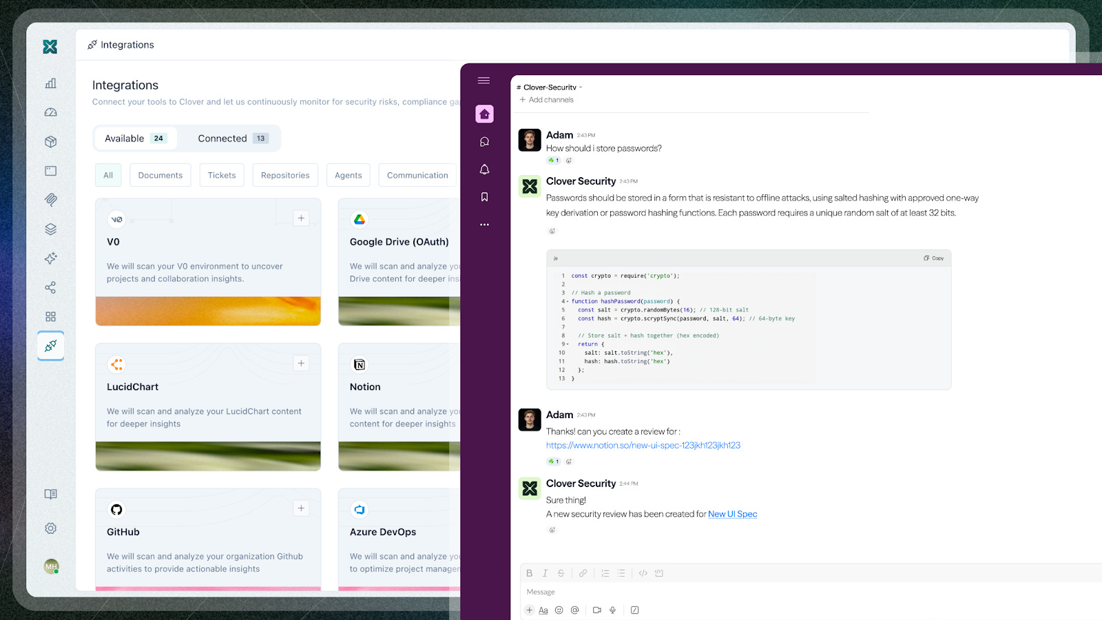Open Slack direct messages icon
This screenshot has width=1102, height=620.
pos(484,142)
